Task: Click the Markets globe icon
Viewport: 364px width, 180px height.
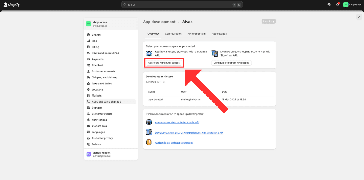Action: pos(88,96)
